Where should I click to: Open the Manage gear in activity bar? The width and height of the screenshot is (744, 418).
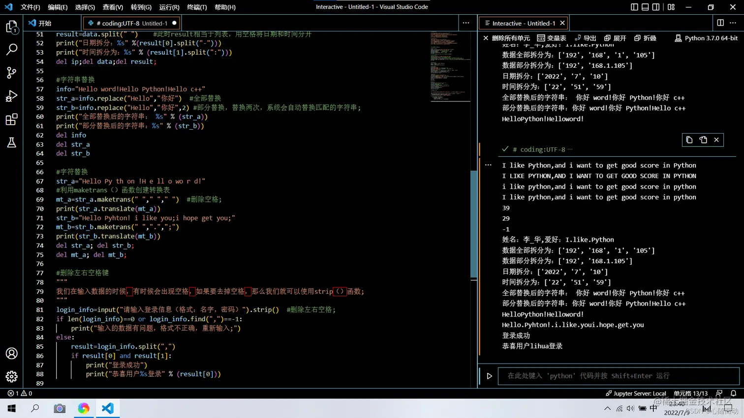tap(11, 377)
